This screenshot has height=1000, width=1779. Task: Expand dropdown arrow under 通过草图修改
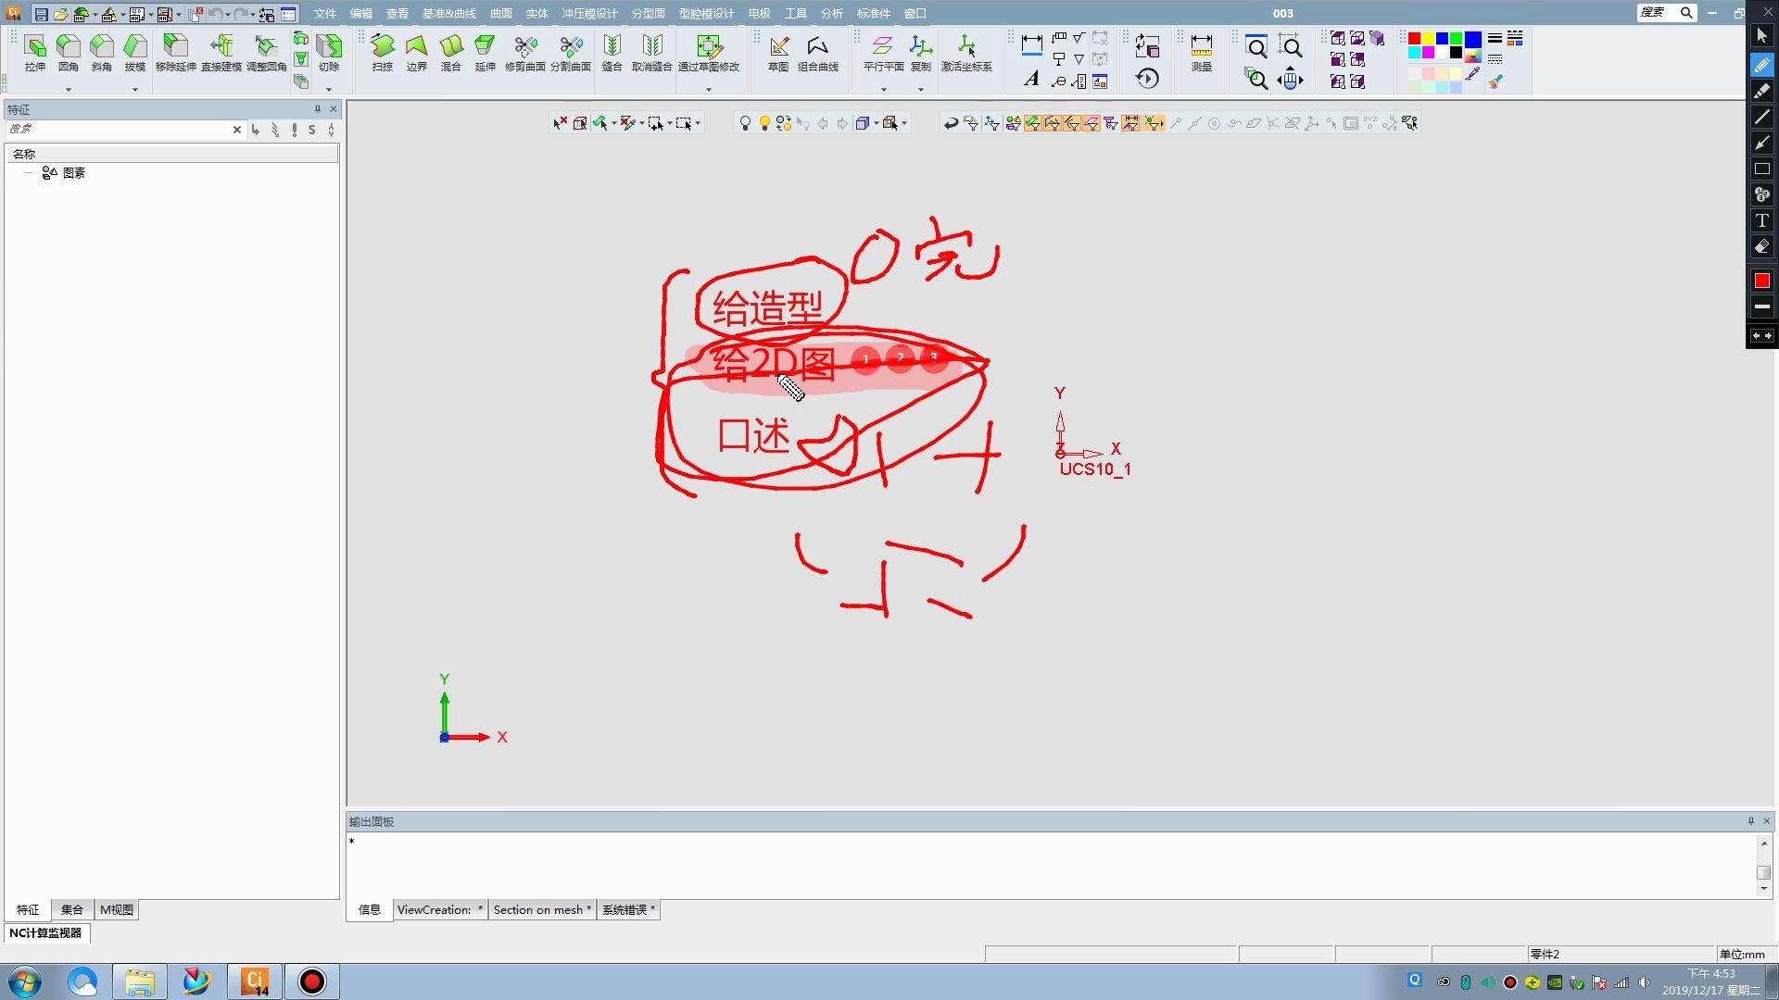[709, 90]
